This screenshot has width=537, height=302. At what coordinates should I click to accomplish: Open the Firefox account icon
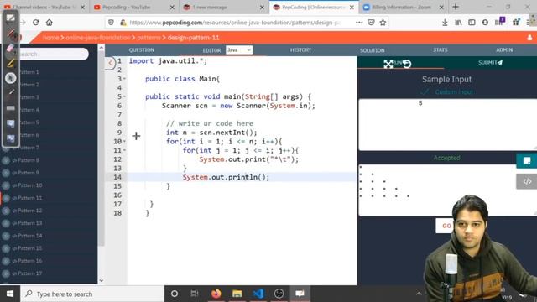tap(485, 23)
